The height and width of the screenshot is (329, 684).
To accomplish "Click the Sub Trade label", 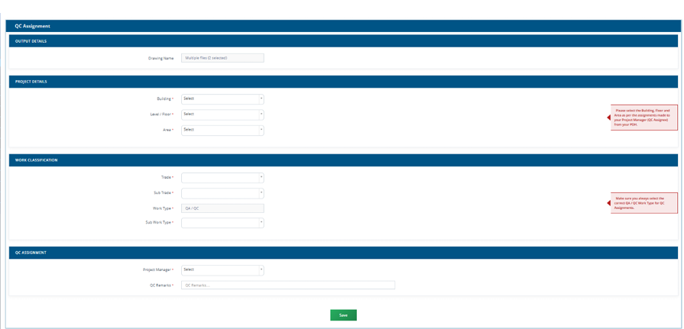I will pos(163,193).
